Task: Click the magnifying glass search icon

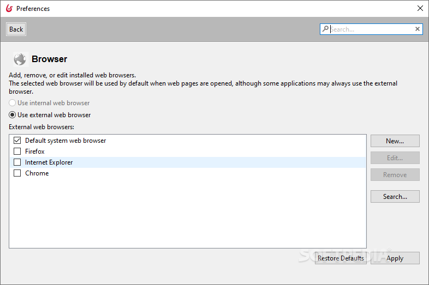Action: click(x=325, y=29)
